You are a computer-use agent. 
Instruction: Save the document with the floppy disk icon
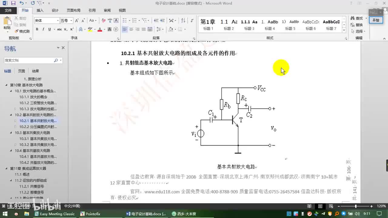[x=13, y=3]
